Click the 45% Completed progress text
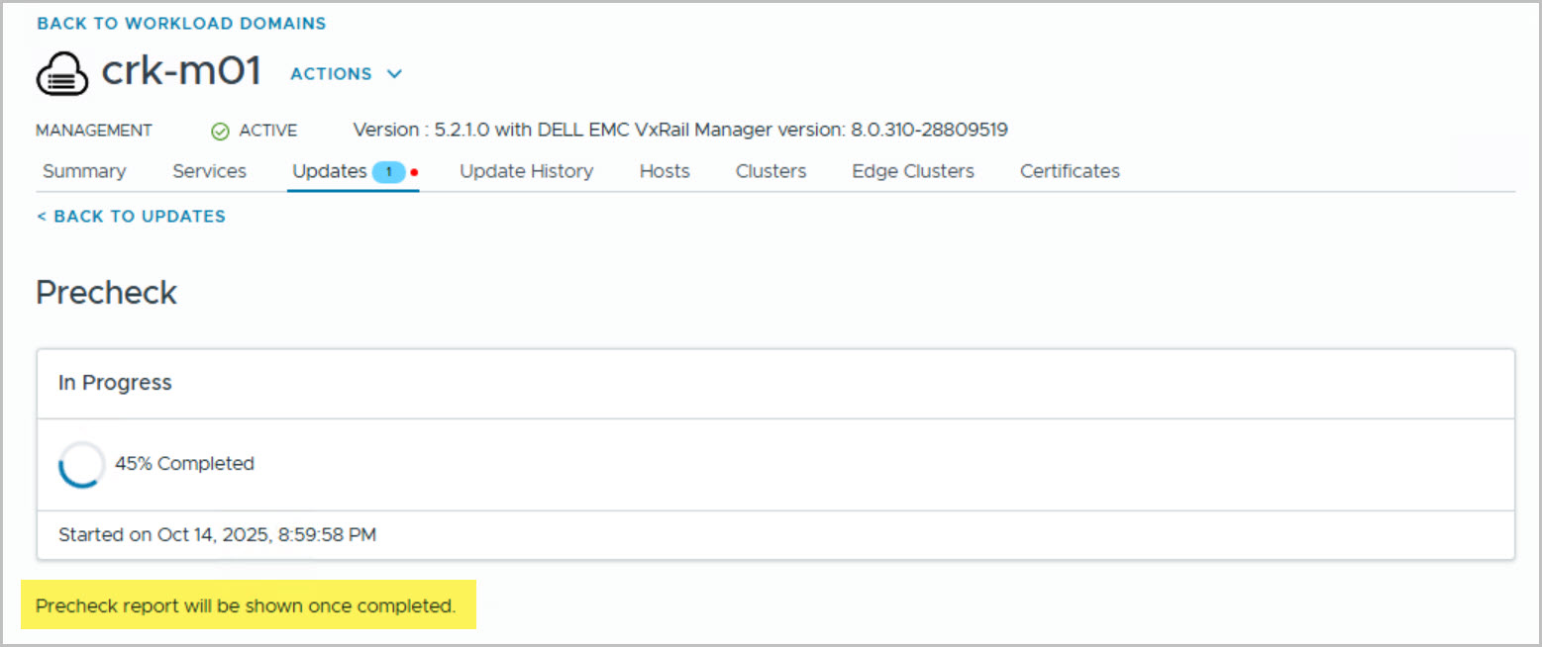1542x647 pixels. (184, 464)
